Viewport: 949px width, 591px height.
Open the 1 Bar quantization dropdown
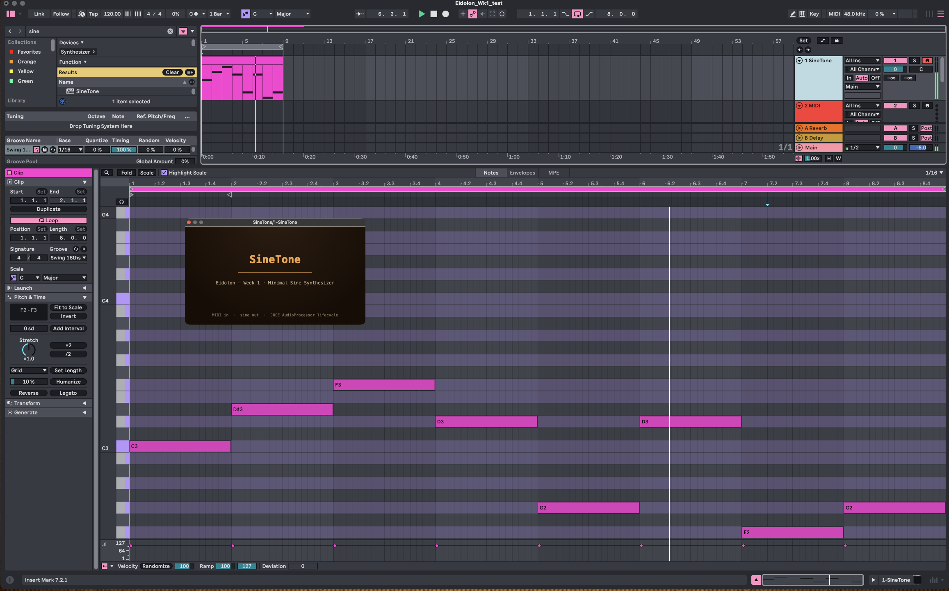[219, 14]
